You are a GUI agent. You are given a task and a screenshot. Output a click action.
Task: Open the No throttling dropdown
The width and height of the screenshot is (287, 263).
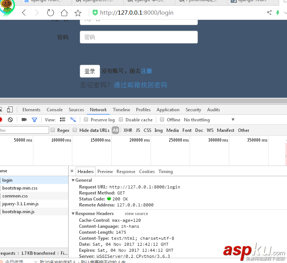click(x=209, y=120)
